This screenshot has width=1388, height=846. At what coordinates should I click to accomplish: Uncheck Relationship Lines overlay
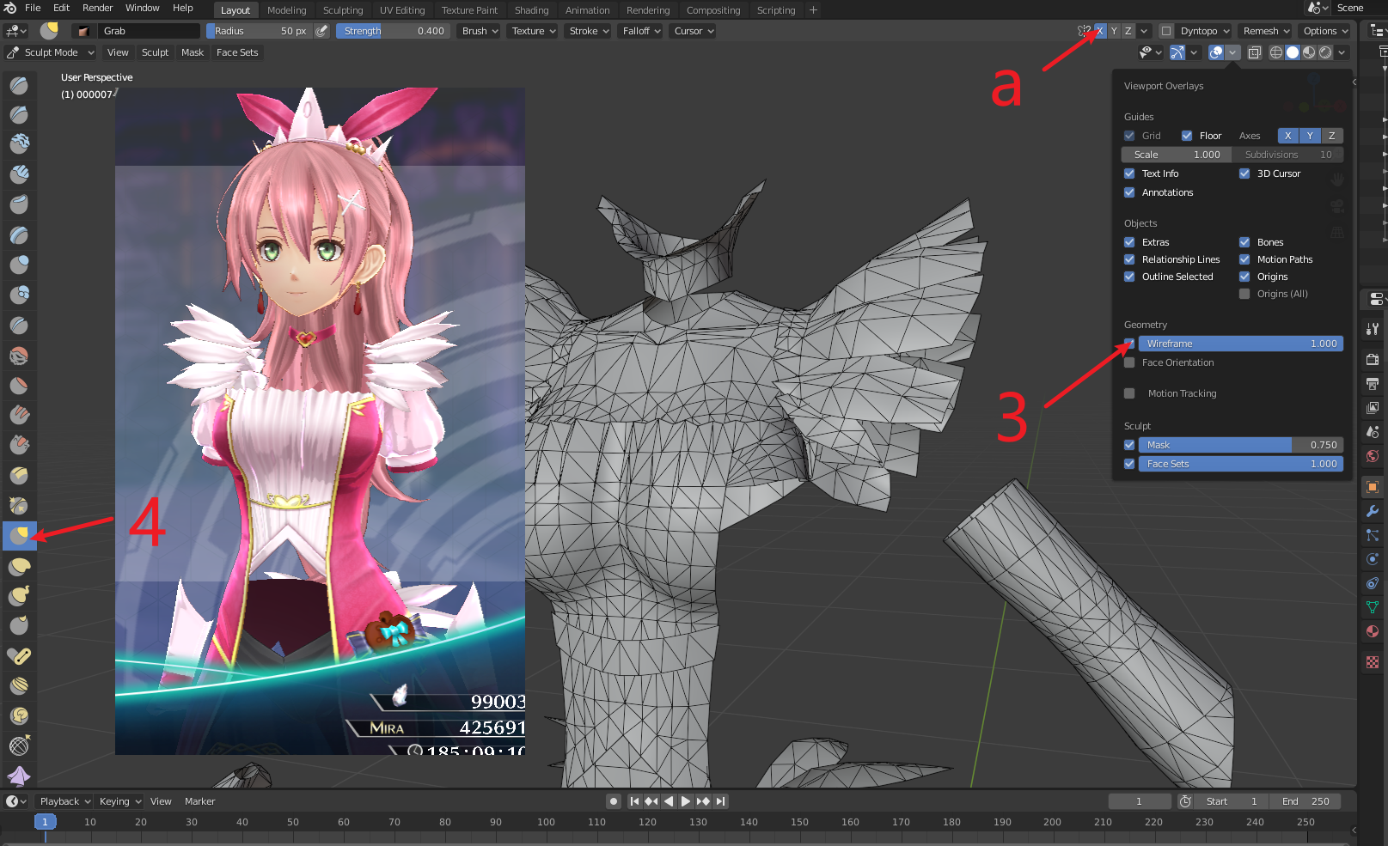tap(1129, 259)
